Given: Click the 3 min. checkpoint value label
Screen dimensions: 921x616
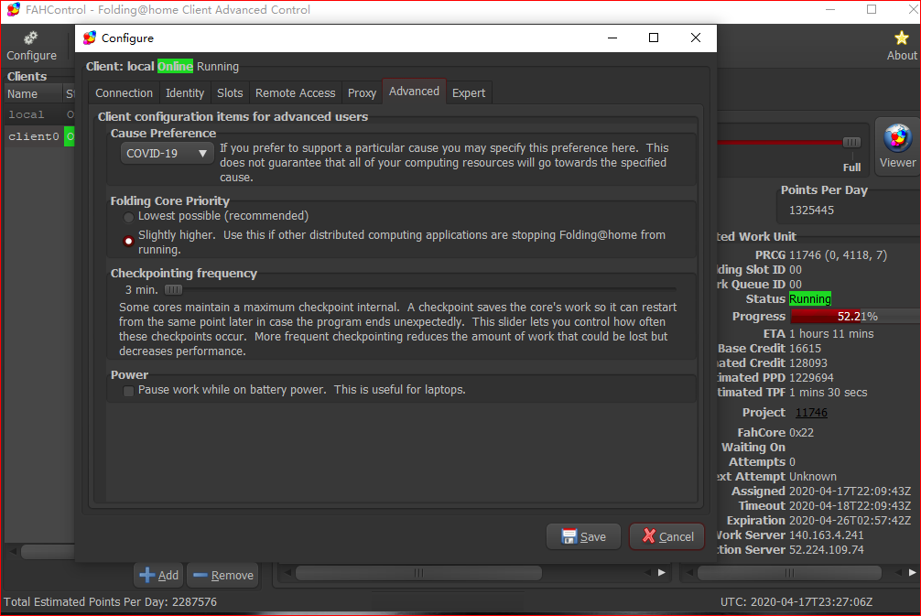Looking at the screenshot, I should pos(142,289).
